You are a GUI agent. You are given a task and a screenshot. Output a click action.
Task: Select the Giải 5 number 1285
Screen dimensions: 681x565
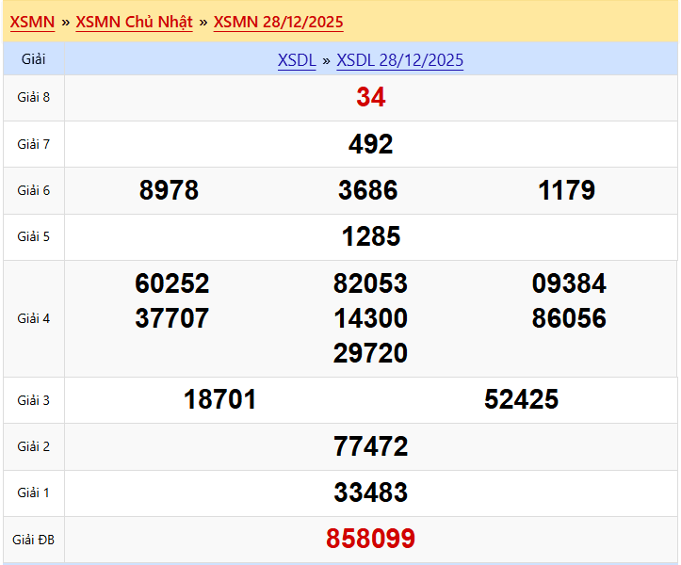tap(371, 236)
